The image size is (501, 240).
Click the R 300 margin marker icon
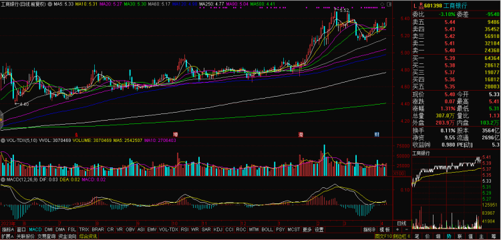point(422,6)
